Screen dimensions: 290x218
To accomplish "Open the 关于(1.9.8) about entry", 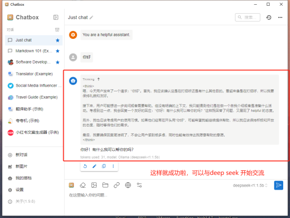I will [x=34, y=201].
